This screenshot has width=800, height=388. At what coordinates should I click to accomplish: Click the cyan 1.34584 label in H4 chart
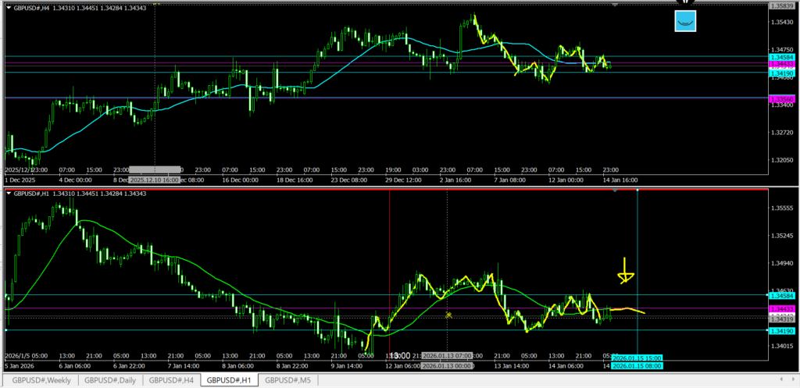click(x=782, y=58)
